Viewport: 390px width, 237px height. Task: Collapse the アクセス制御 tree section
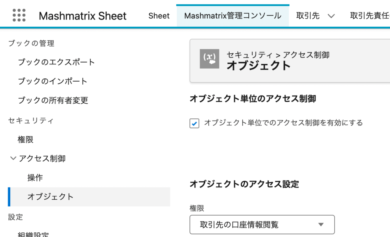point(13,159)
